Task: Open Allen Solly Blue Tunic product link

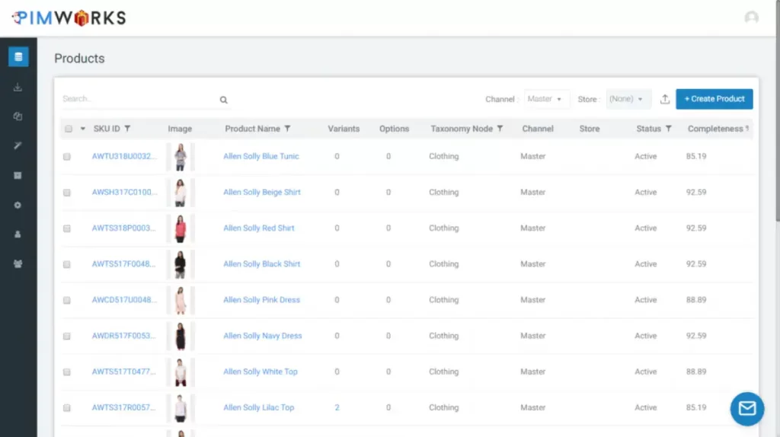Action: 261,156
